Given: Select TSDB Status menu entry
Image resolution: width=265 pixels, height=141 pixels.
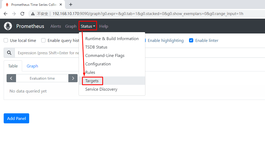Looking at the screenshot, I should (x=112, y=47).
